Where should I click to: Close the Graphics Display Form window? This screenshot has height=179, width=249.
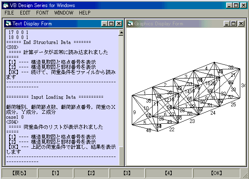[241, 24]
